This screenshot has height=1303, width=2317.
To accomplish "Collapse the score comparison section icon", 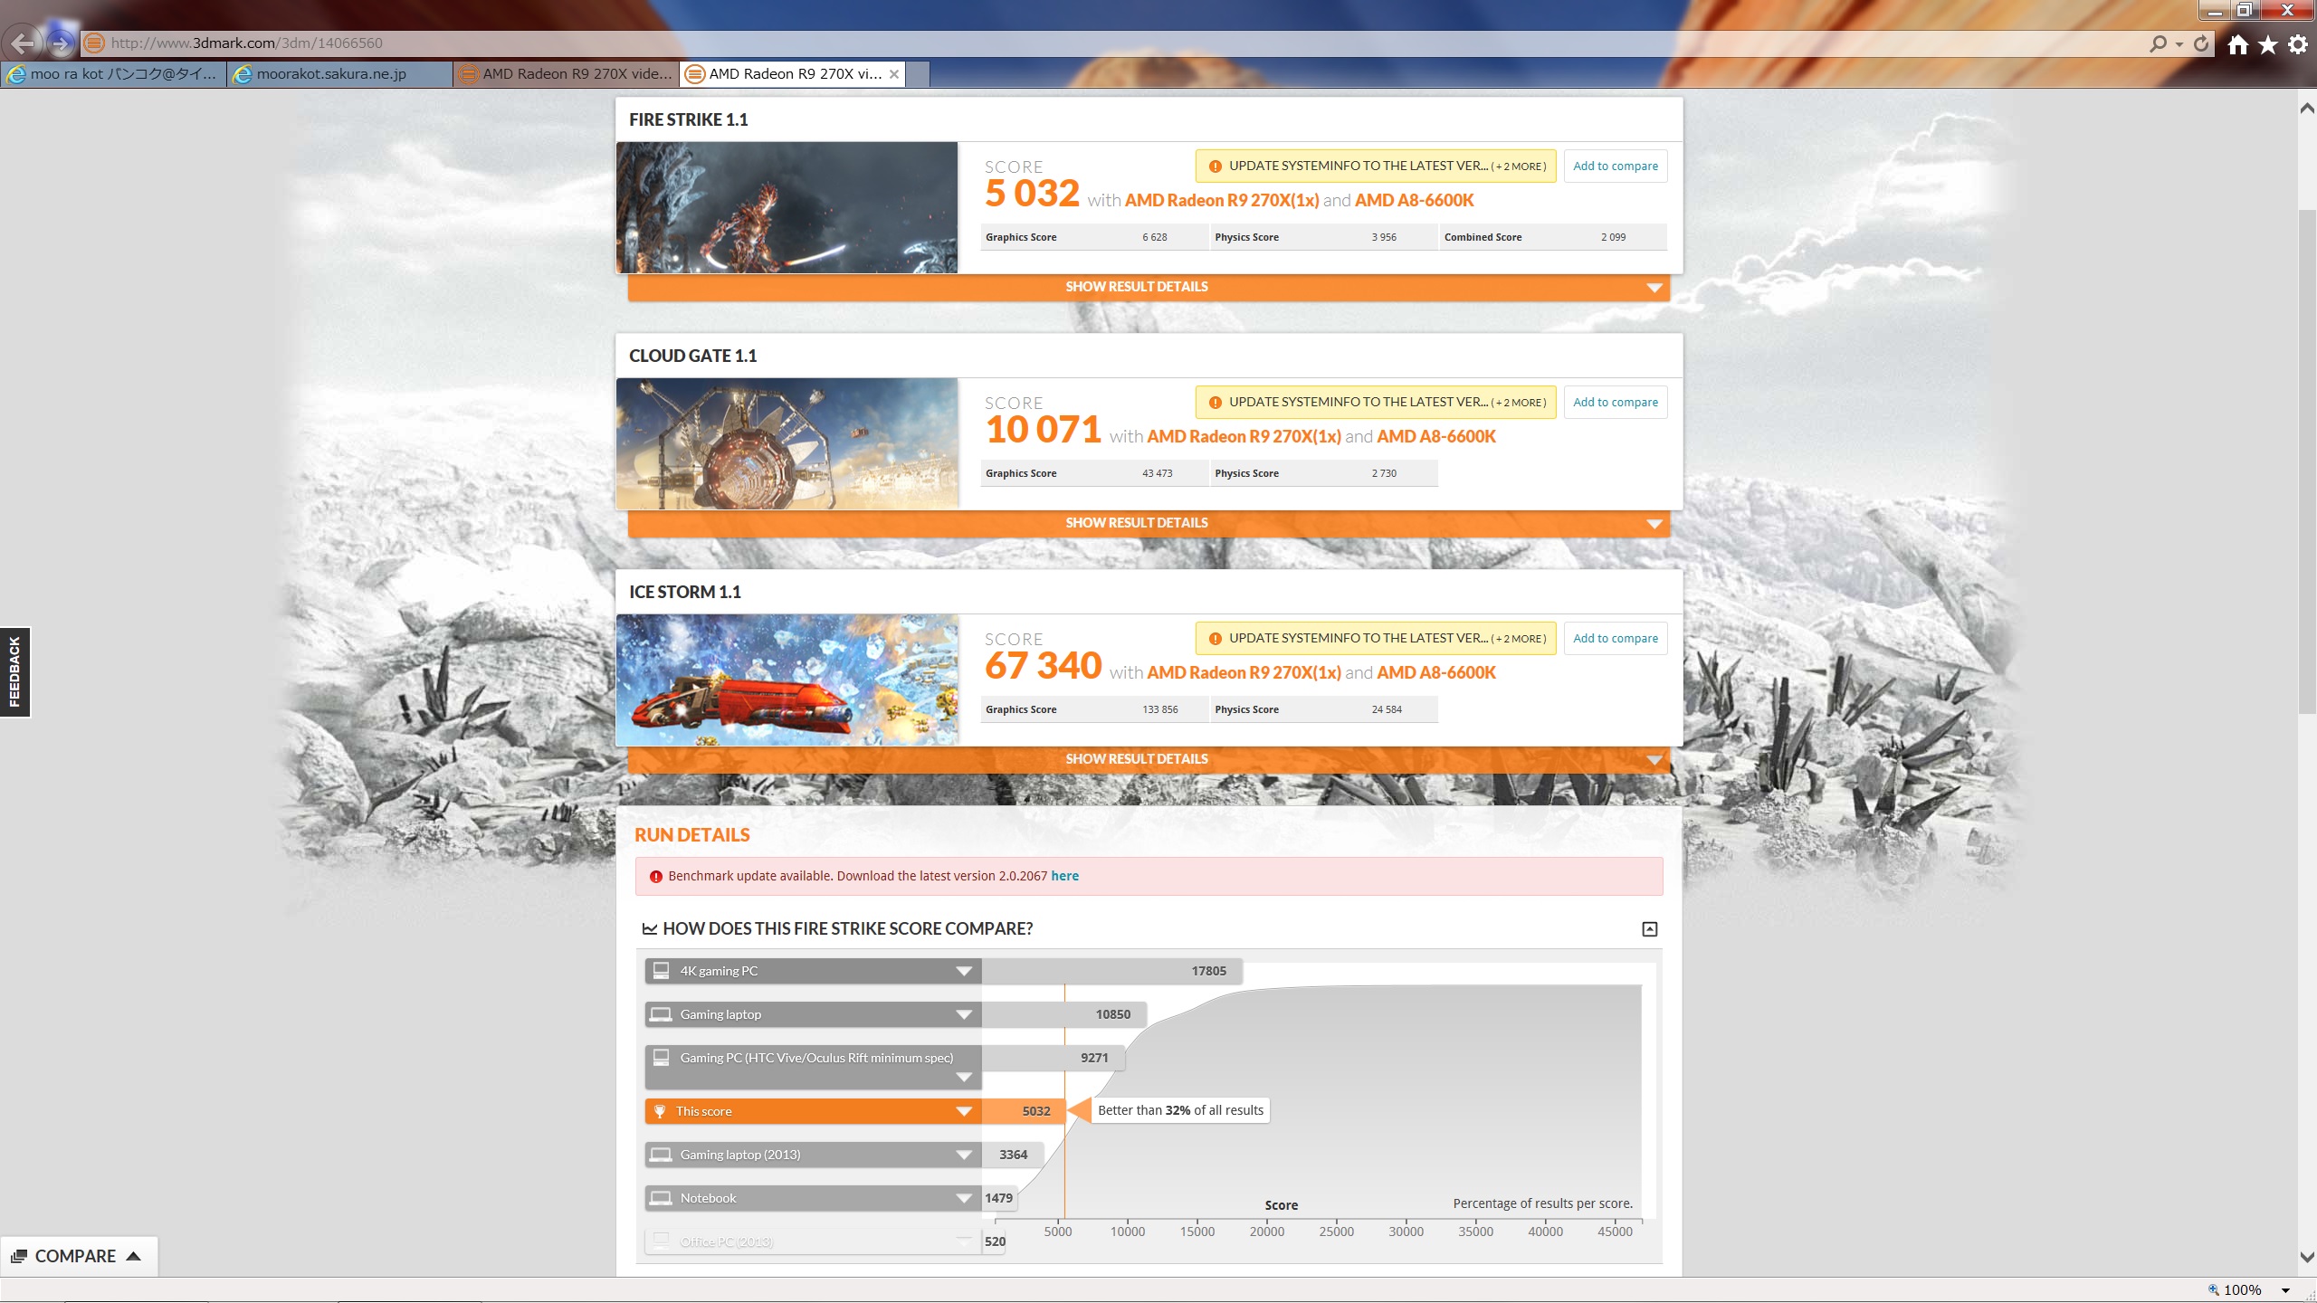I will click(x=1649, y=929).
